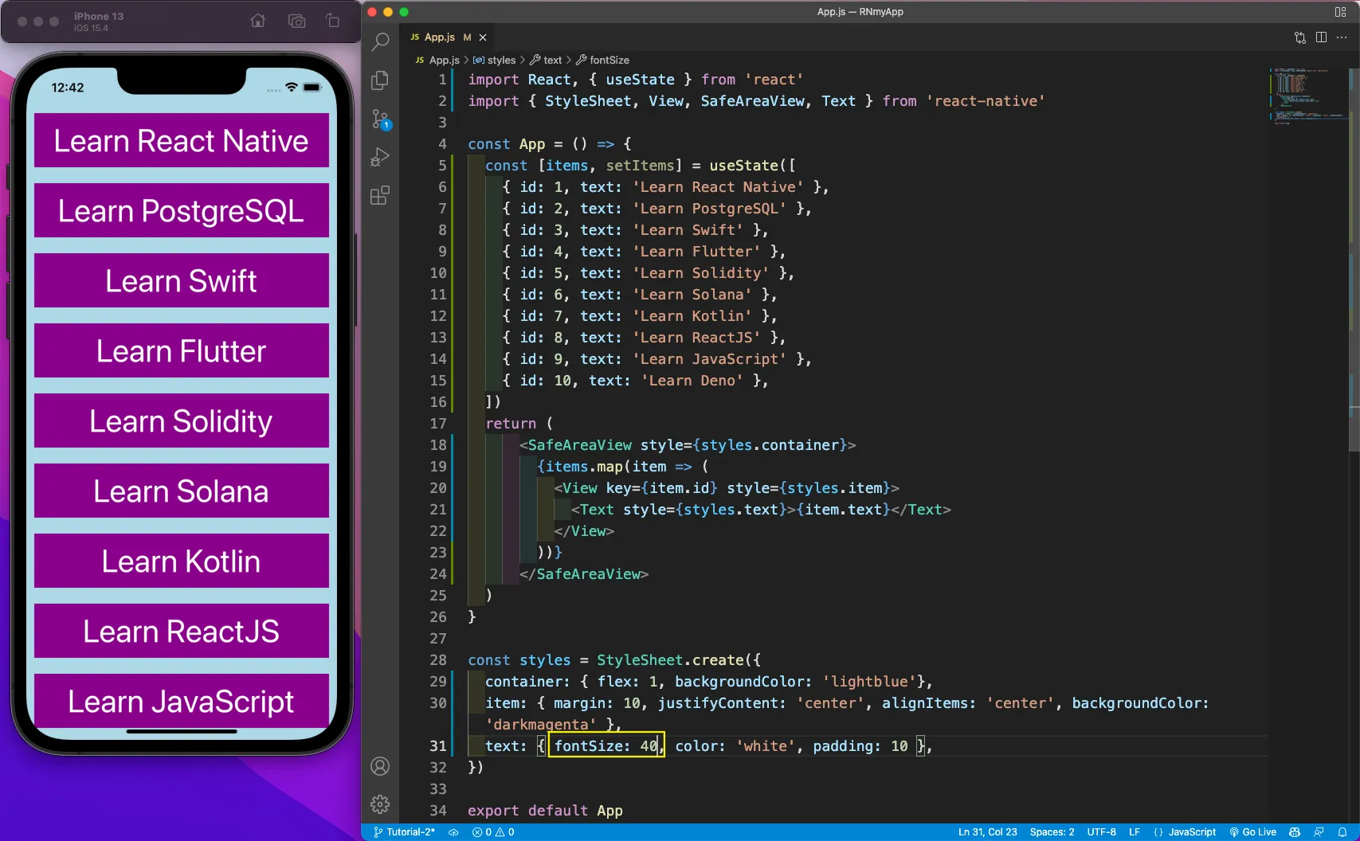
Task: Click the fontSize: 40 value on line 31
Action: tap(606, 746)
